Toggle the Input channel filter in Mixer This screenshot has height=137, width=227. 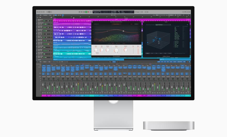point(171,62)
